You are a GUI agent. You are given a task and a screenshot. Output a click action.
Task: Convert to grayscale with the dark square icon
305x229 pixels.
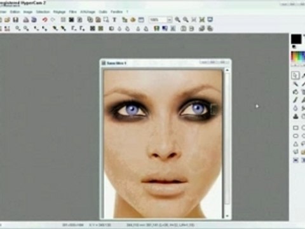click(x=92, y=29)
